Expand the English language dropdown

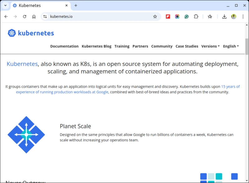click(x=231, y=46)
